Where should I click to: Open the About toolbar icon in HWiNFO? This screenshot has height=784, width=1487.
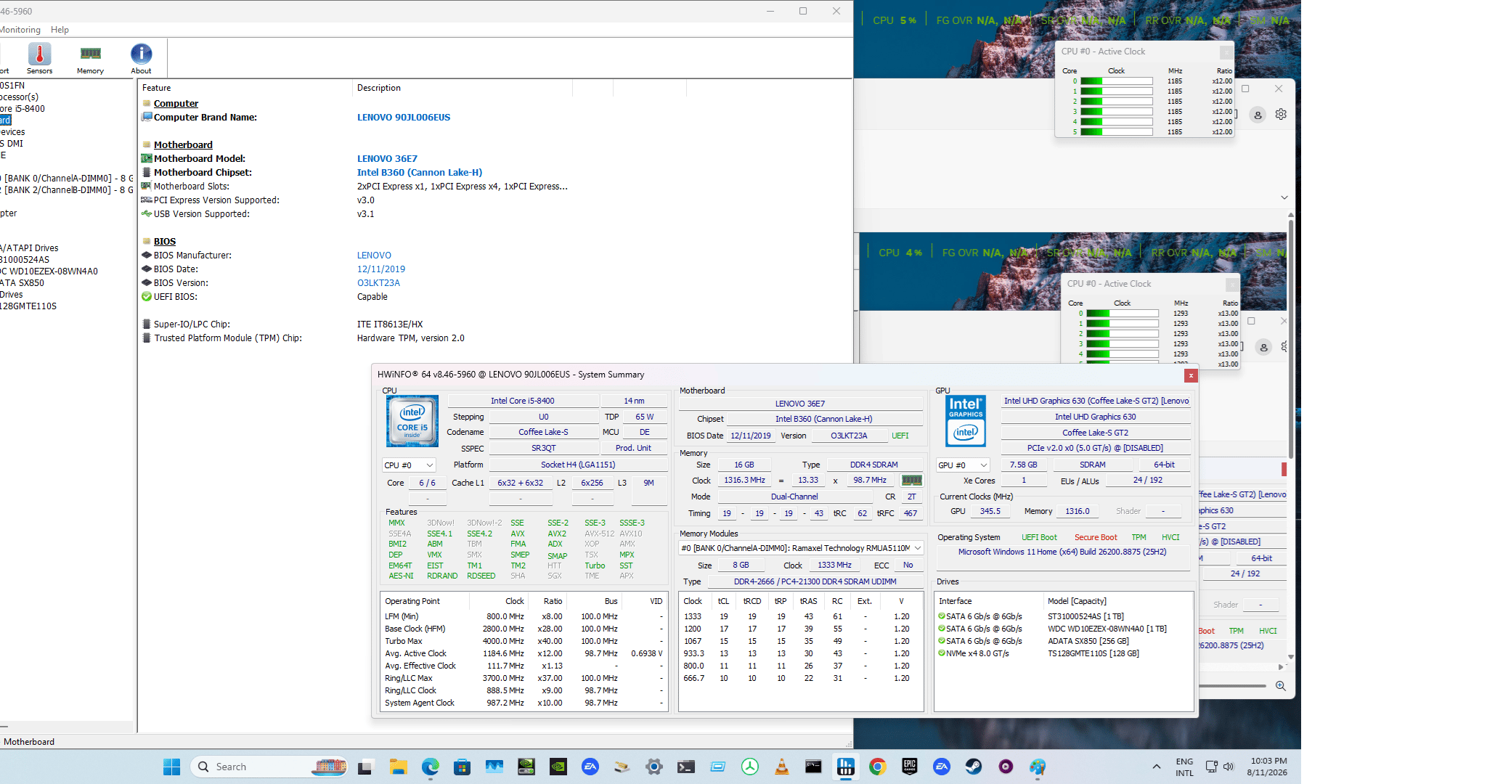point(141,58)
